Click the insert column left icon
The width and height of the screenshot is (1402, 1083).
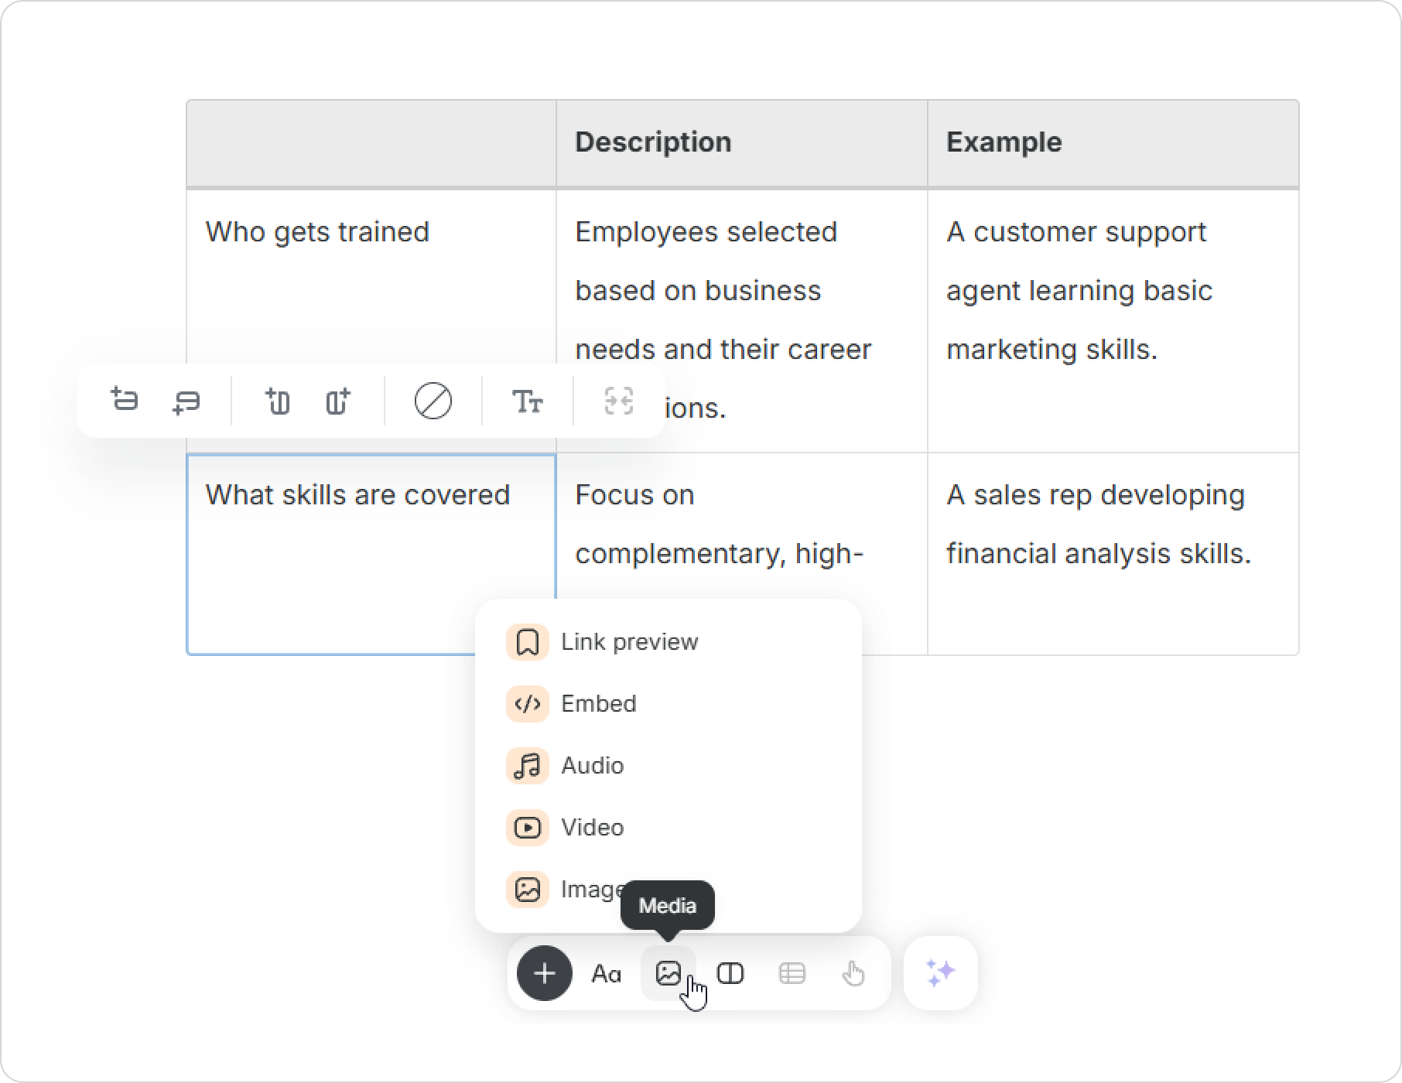tap(277, 401)
